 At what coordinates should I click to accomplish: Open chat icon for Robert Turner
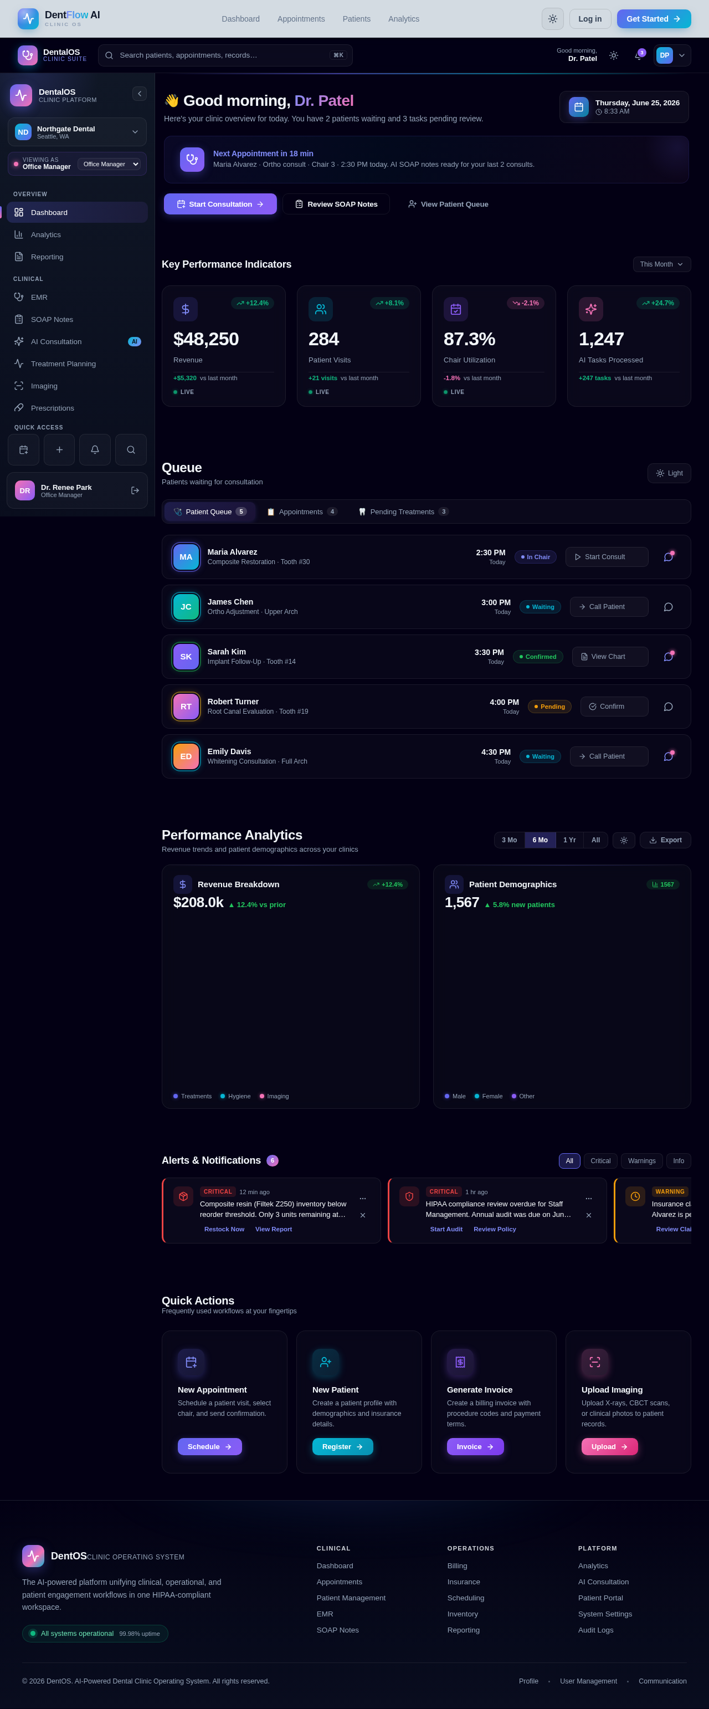pyautogui.click(x=669, y=707)
